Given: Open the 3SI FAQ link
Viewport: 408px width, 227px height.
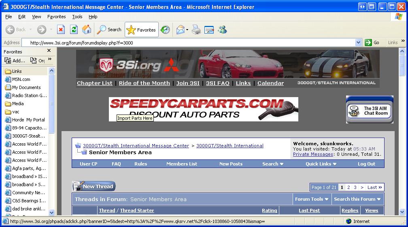Looking at the screenshot, I should coord(217,83).
